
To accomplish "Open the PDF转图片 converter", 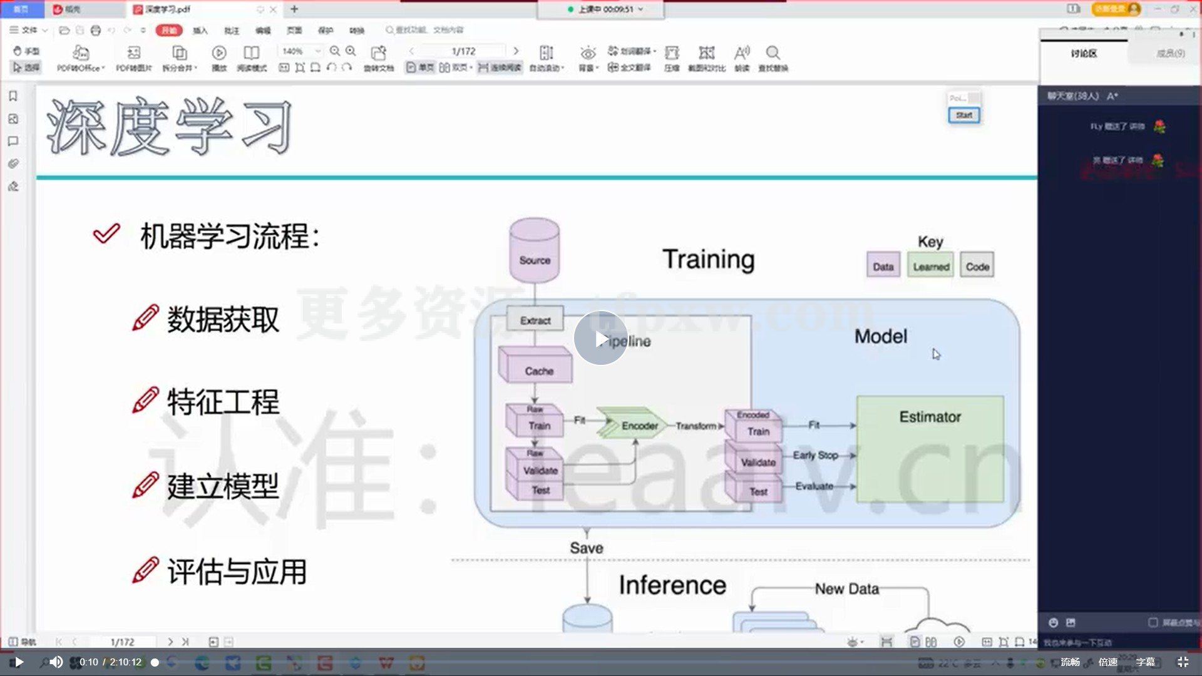I will pyautogui.click(x=131, y=59).
